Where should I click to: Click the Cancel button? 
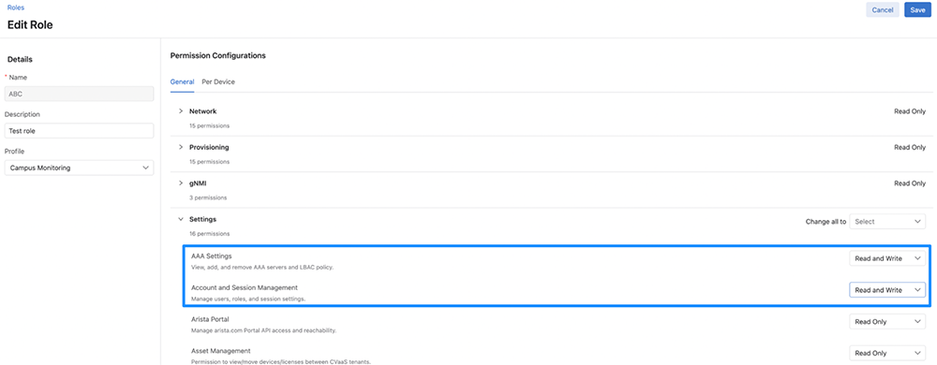tap(883, 10)
